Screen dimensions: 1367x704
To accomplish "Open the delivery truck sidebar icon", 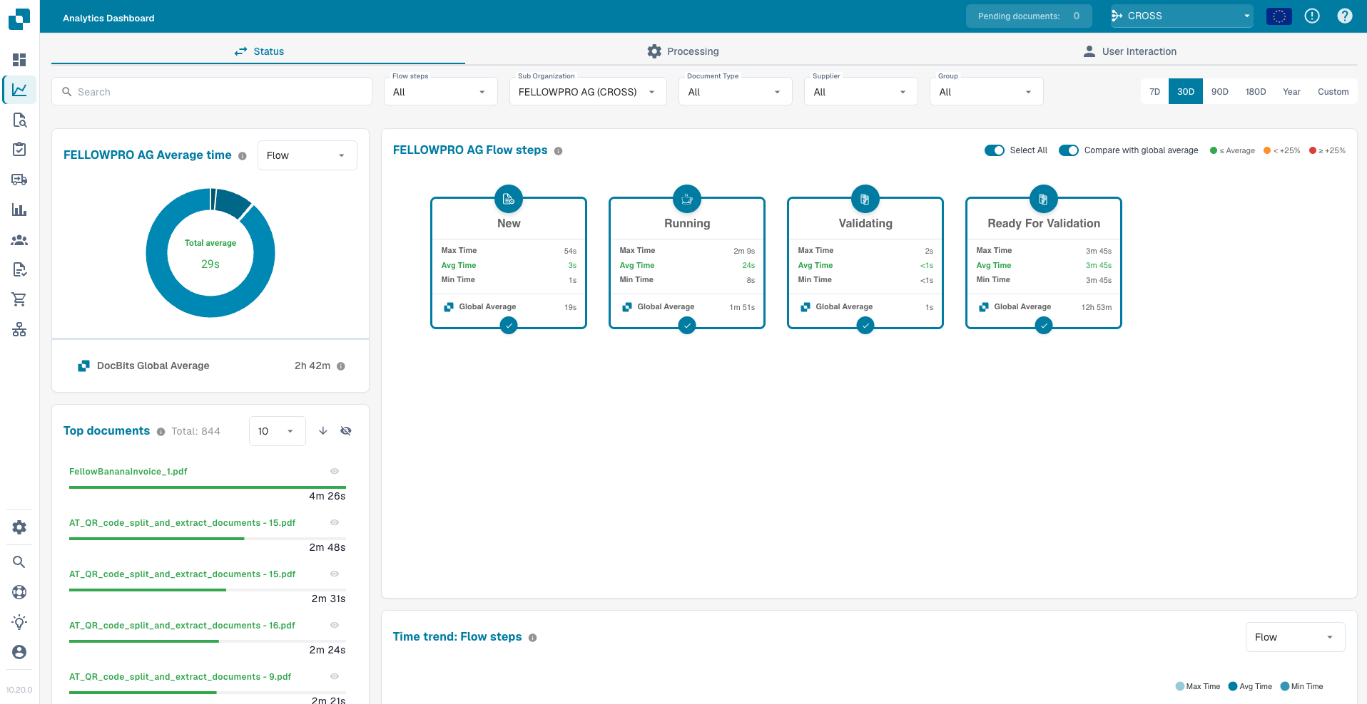I will tap(19, 180).
